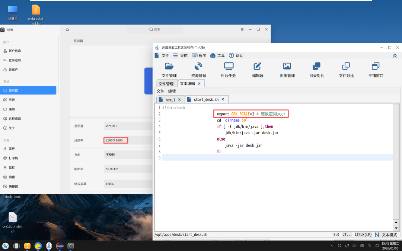
Task: Open the 缩放屏幕 150% dropdown
Action: tap(128, 184)
